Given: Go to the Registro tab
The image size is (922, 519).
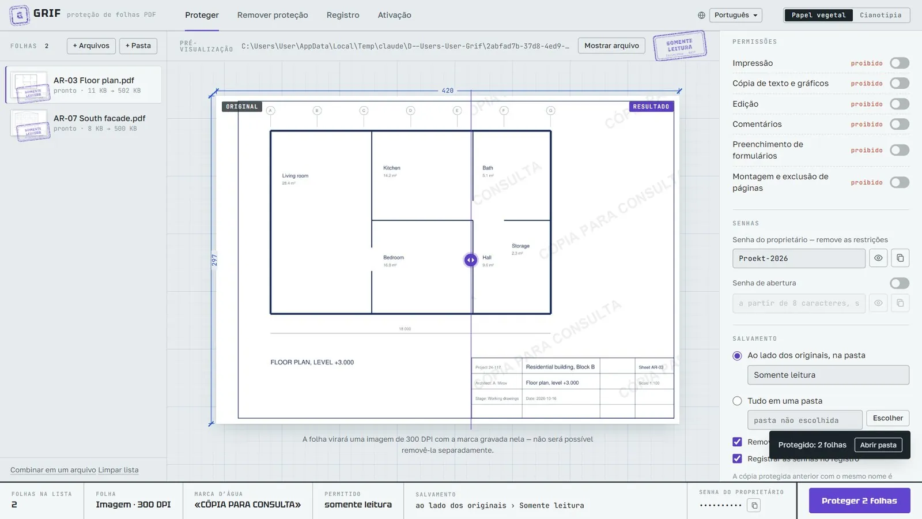Looking at the screenshot, I should pos(343,15).
